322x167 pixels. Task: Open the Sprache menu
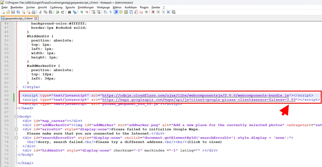70,7
